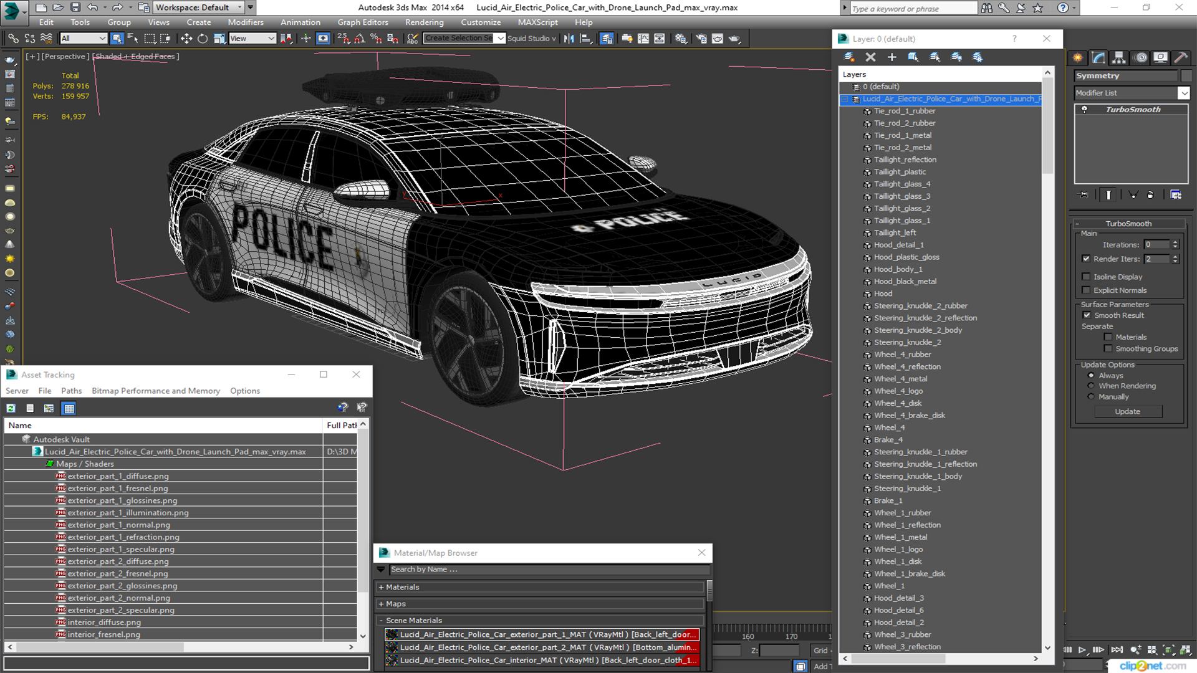Collapse the TurboSmooth rollout
1197x673 pixels.
click(1128, 224)
